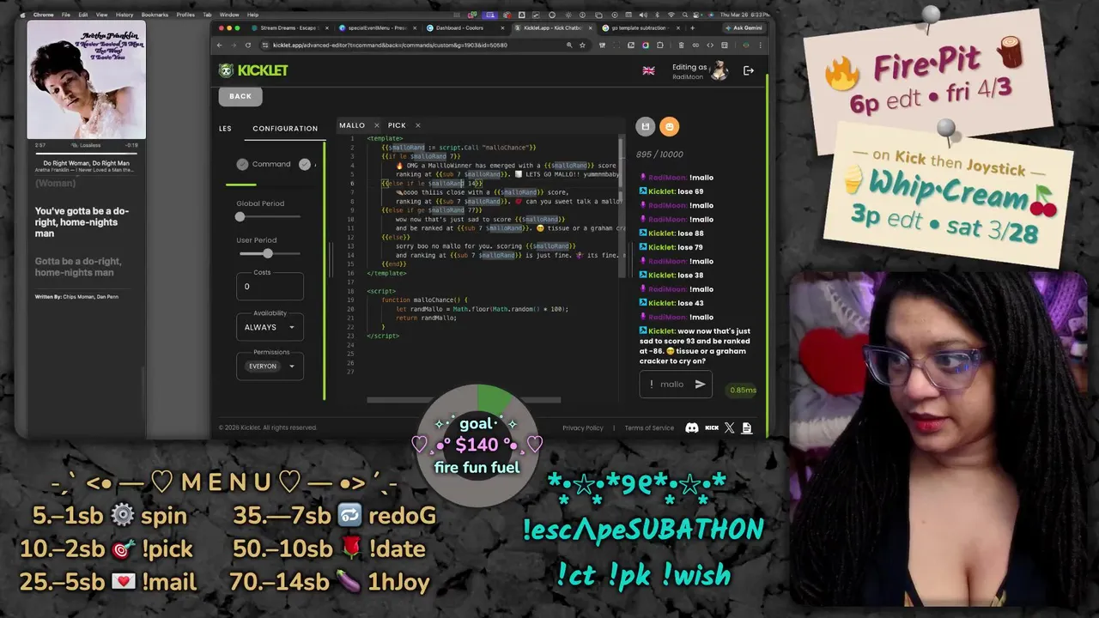
Task: Toggle the second checkmark beside Command
Action: pos(305,164)
